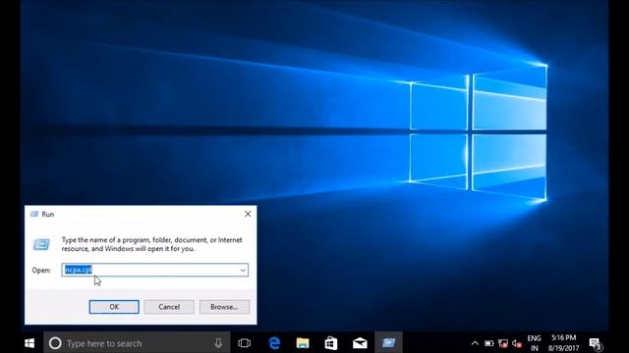Cancel the Run dialog
Viewport: 629px width, 353px height.
pos(169,307)
